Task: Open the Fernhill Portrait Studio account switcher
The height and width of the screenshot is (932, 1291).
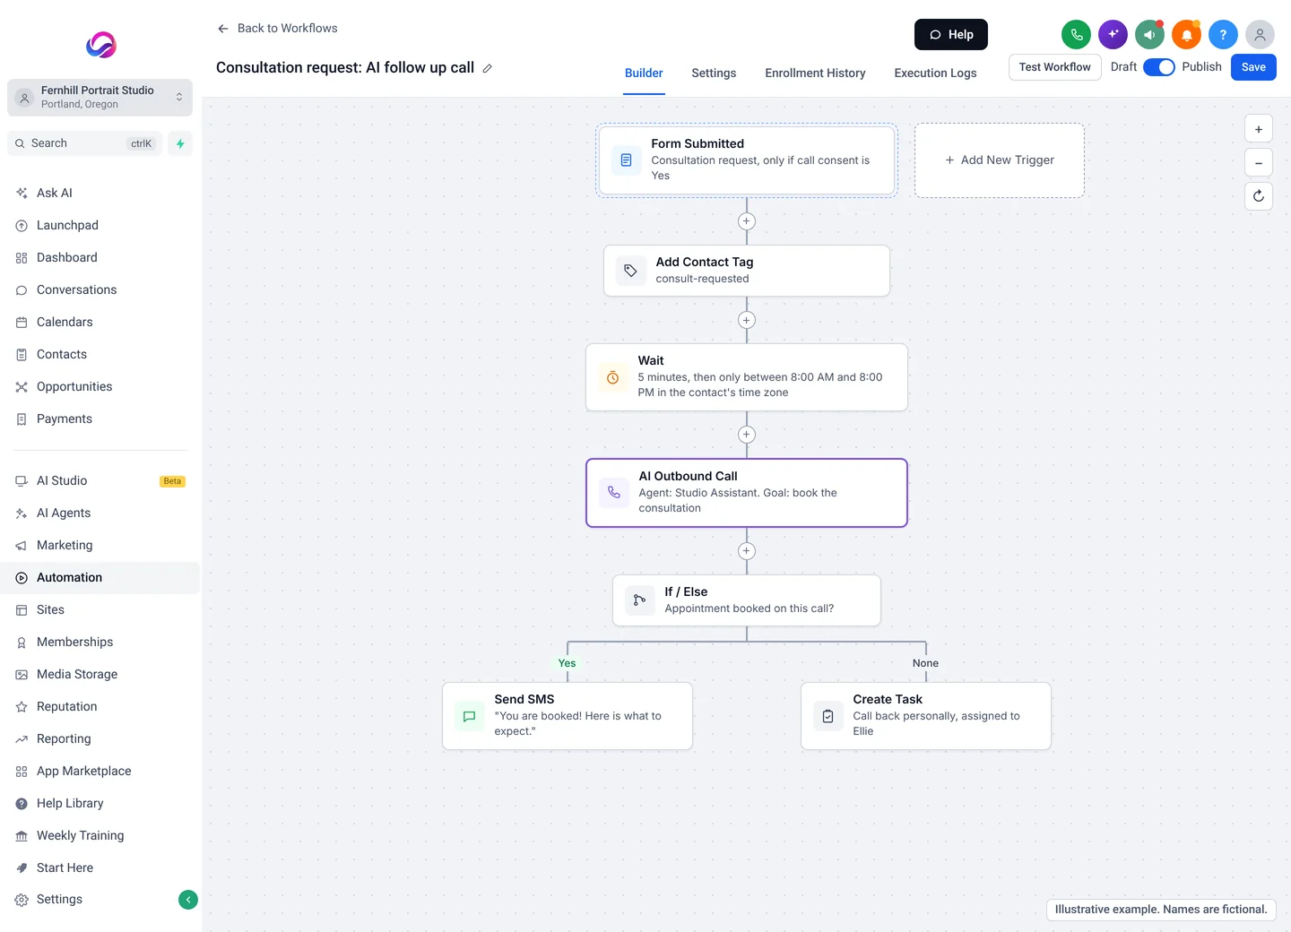Action: pyautogui.click(x=100, y=98)
